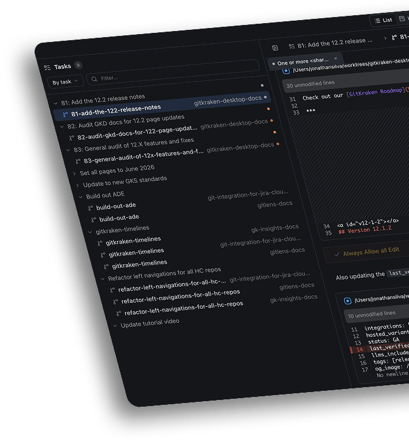Select gitkraken-timelines branch for gitlens-docs
Viewport: 409px width, 442px height.
click(139, 264)
